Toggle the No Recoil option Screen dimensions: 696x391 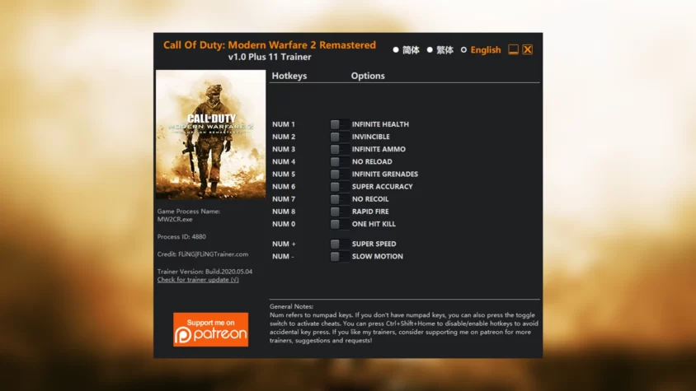(x=340, y=199)
